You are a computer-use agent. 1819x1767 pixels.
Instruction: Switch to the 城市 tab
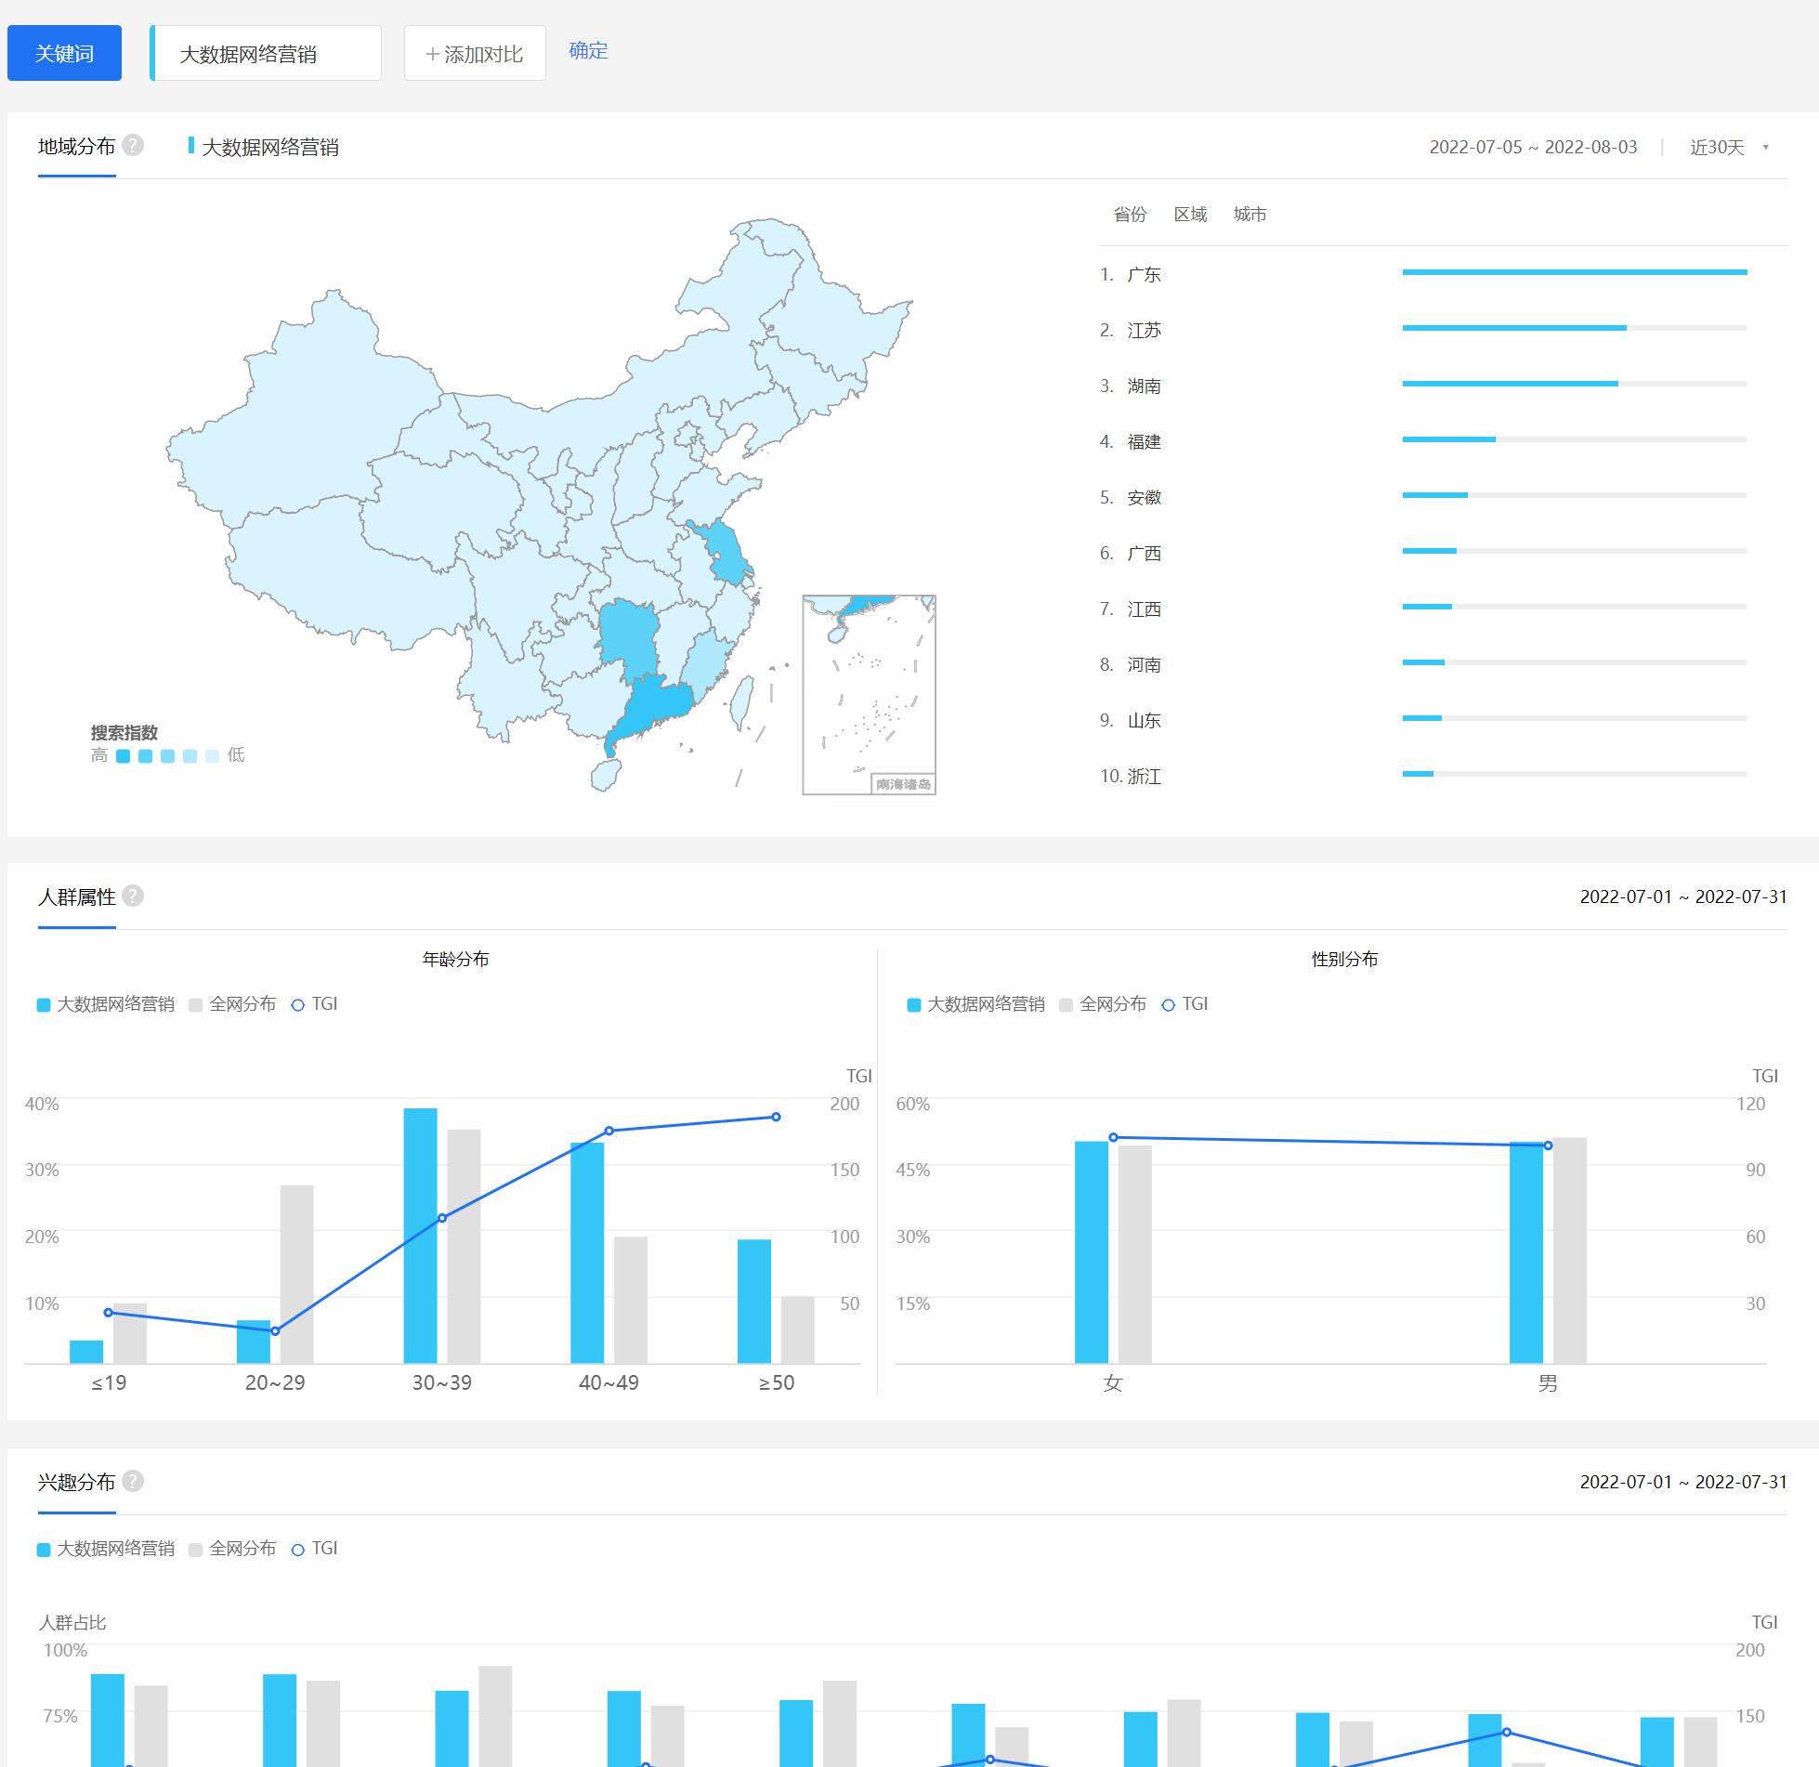coord(1250,215)
